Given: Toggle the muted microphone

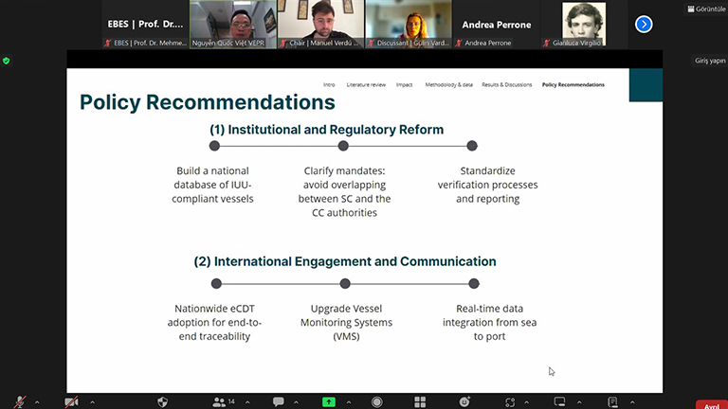Looking at the screenshot, I should pyautogui.click(x=20, y=401).
